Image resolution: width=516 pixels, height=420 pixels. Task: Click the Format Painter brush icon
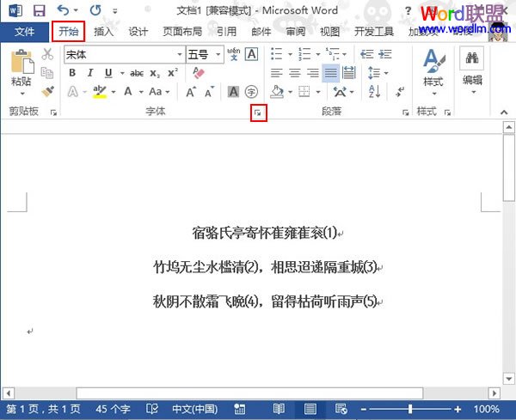48,90
